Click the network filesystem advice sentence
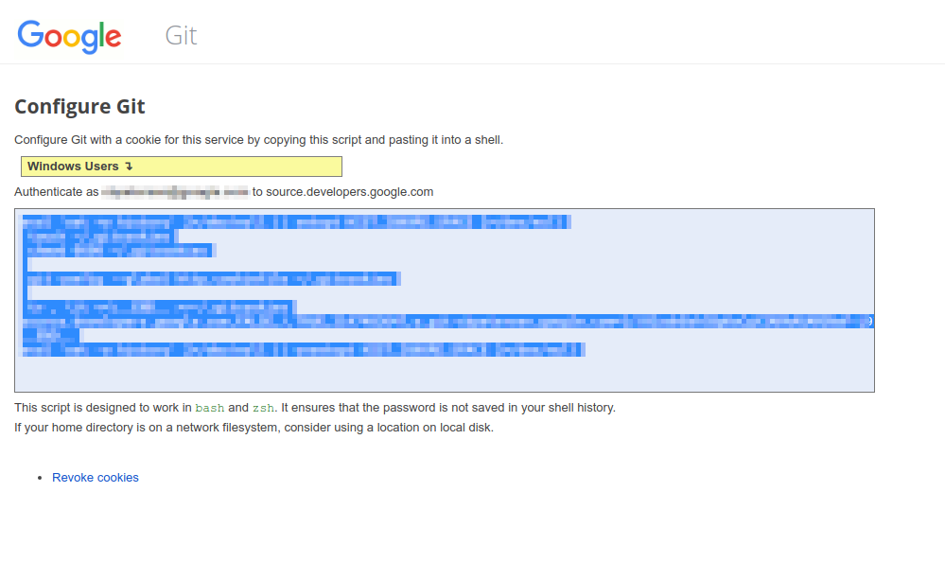 tap(254, 428)
